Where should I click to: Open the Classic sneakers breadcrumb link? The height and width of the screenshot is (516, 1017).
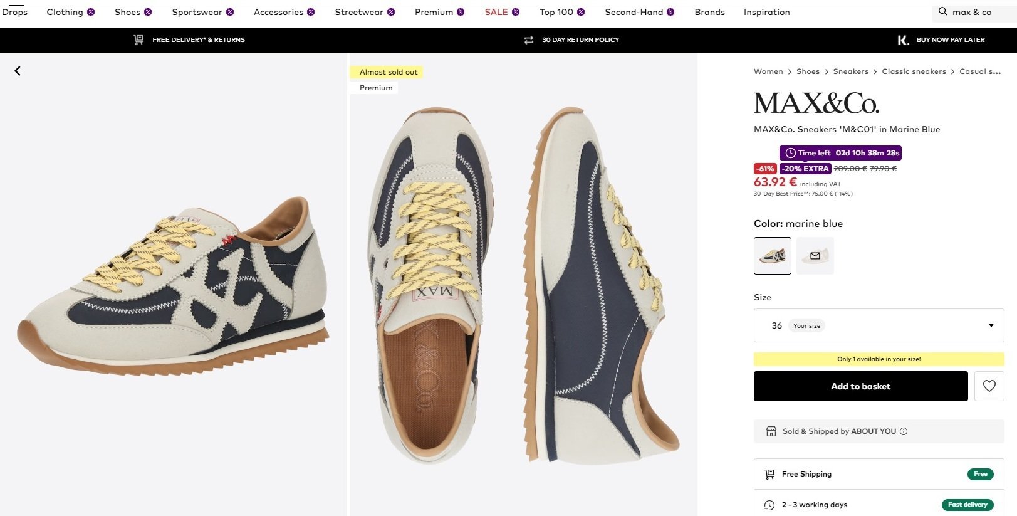click(914, 71)
